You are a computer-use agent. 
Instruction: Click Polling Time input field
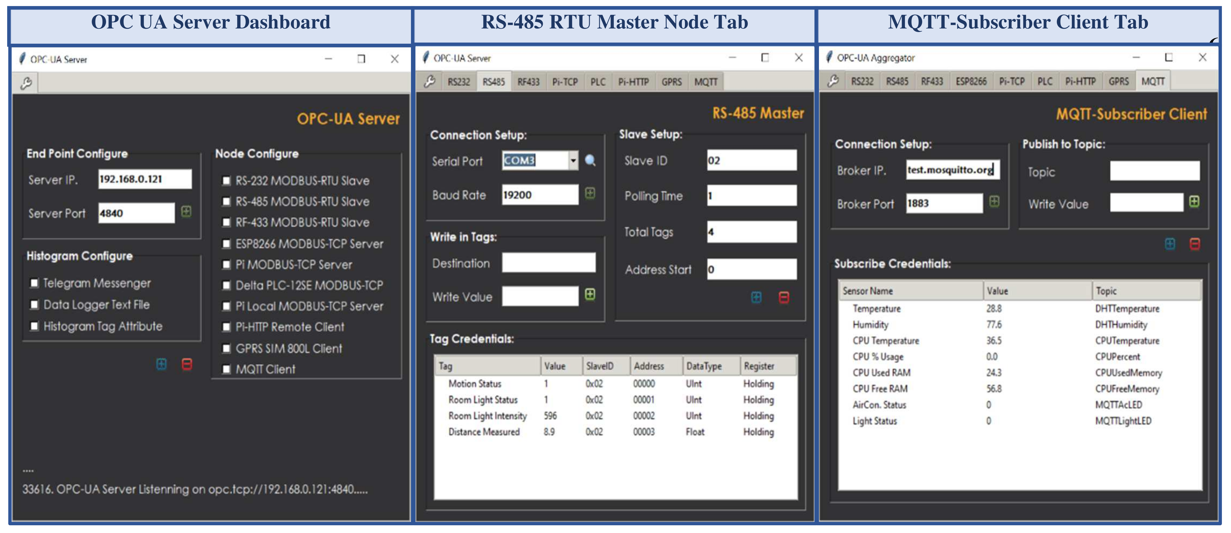(x=752, y=196)
